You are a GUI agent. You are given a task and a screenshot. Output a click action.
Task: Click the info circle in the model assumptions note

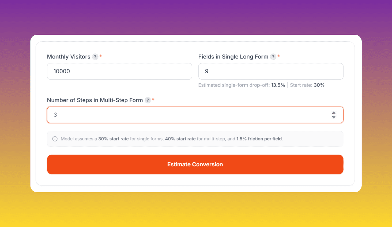(x=55, y=139)
